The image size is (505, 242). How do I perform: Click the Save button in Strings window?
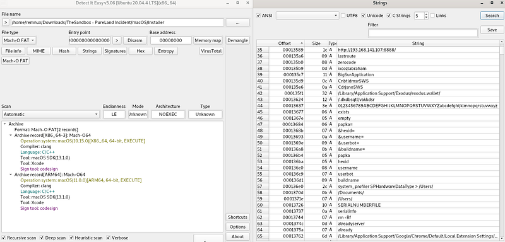492,30
